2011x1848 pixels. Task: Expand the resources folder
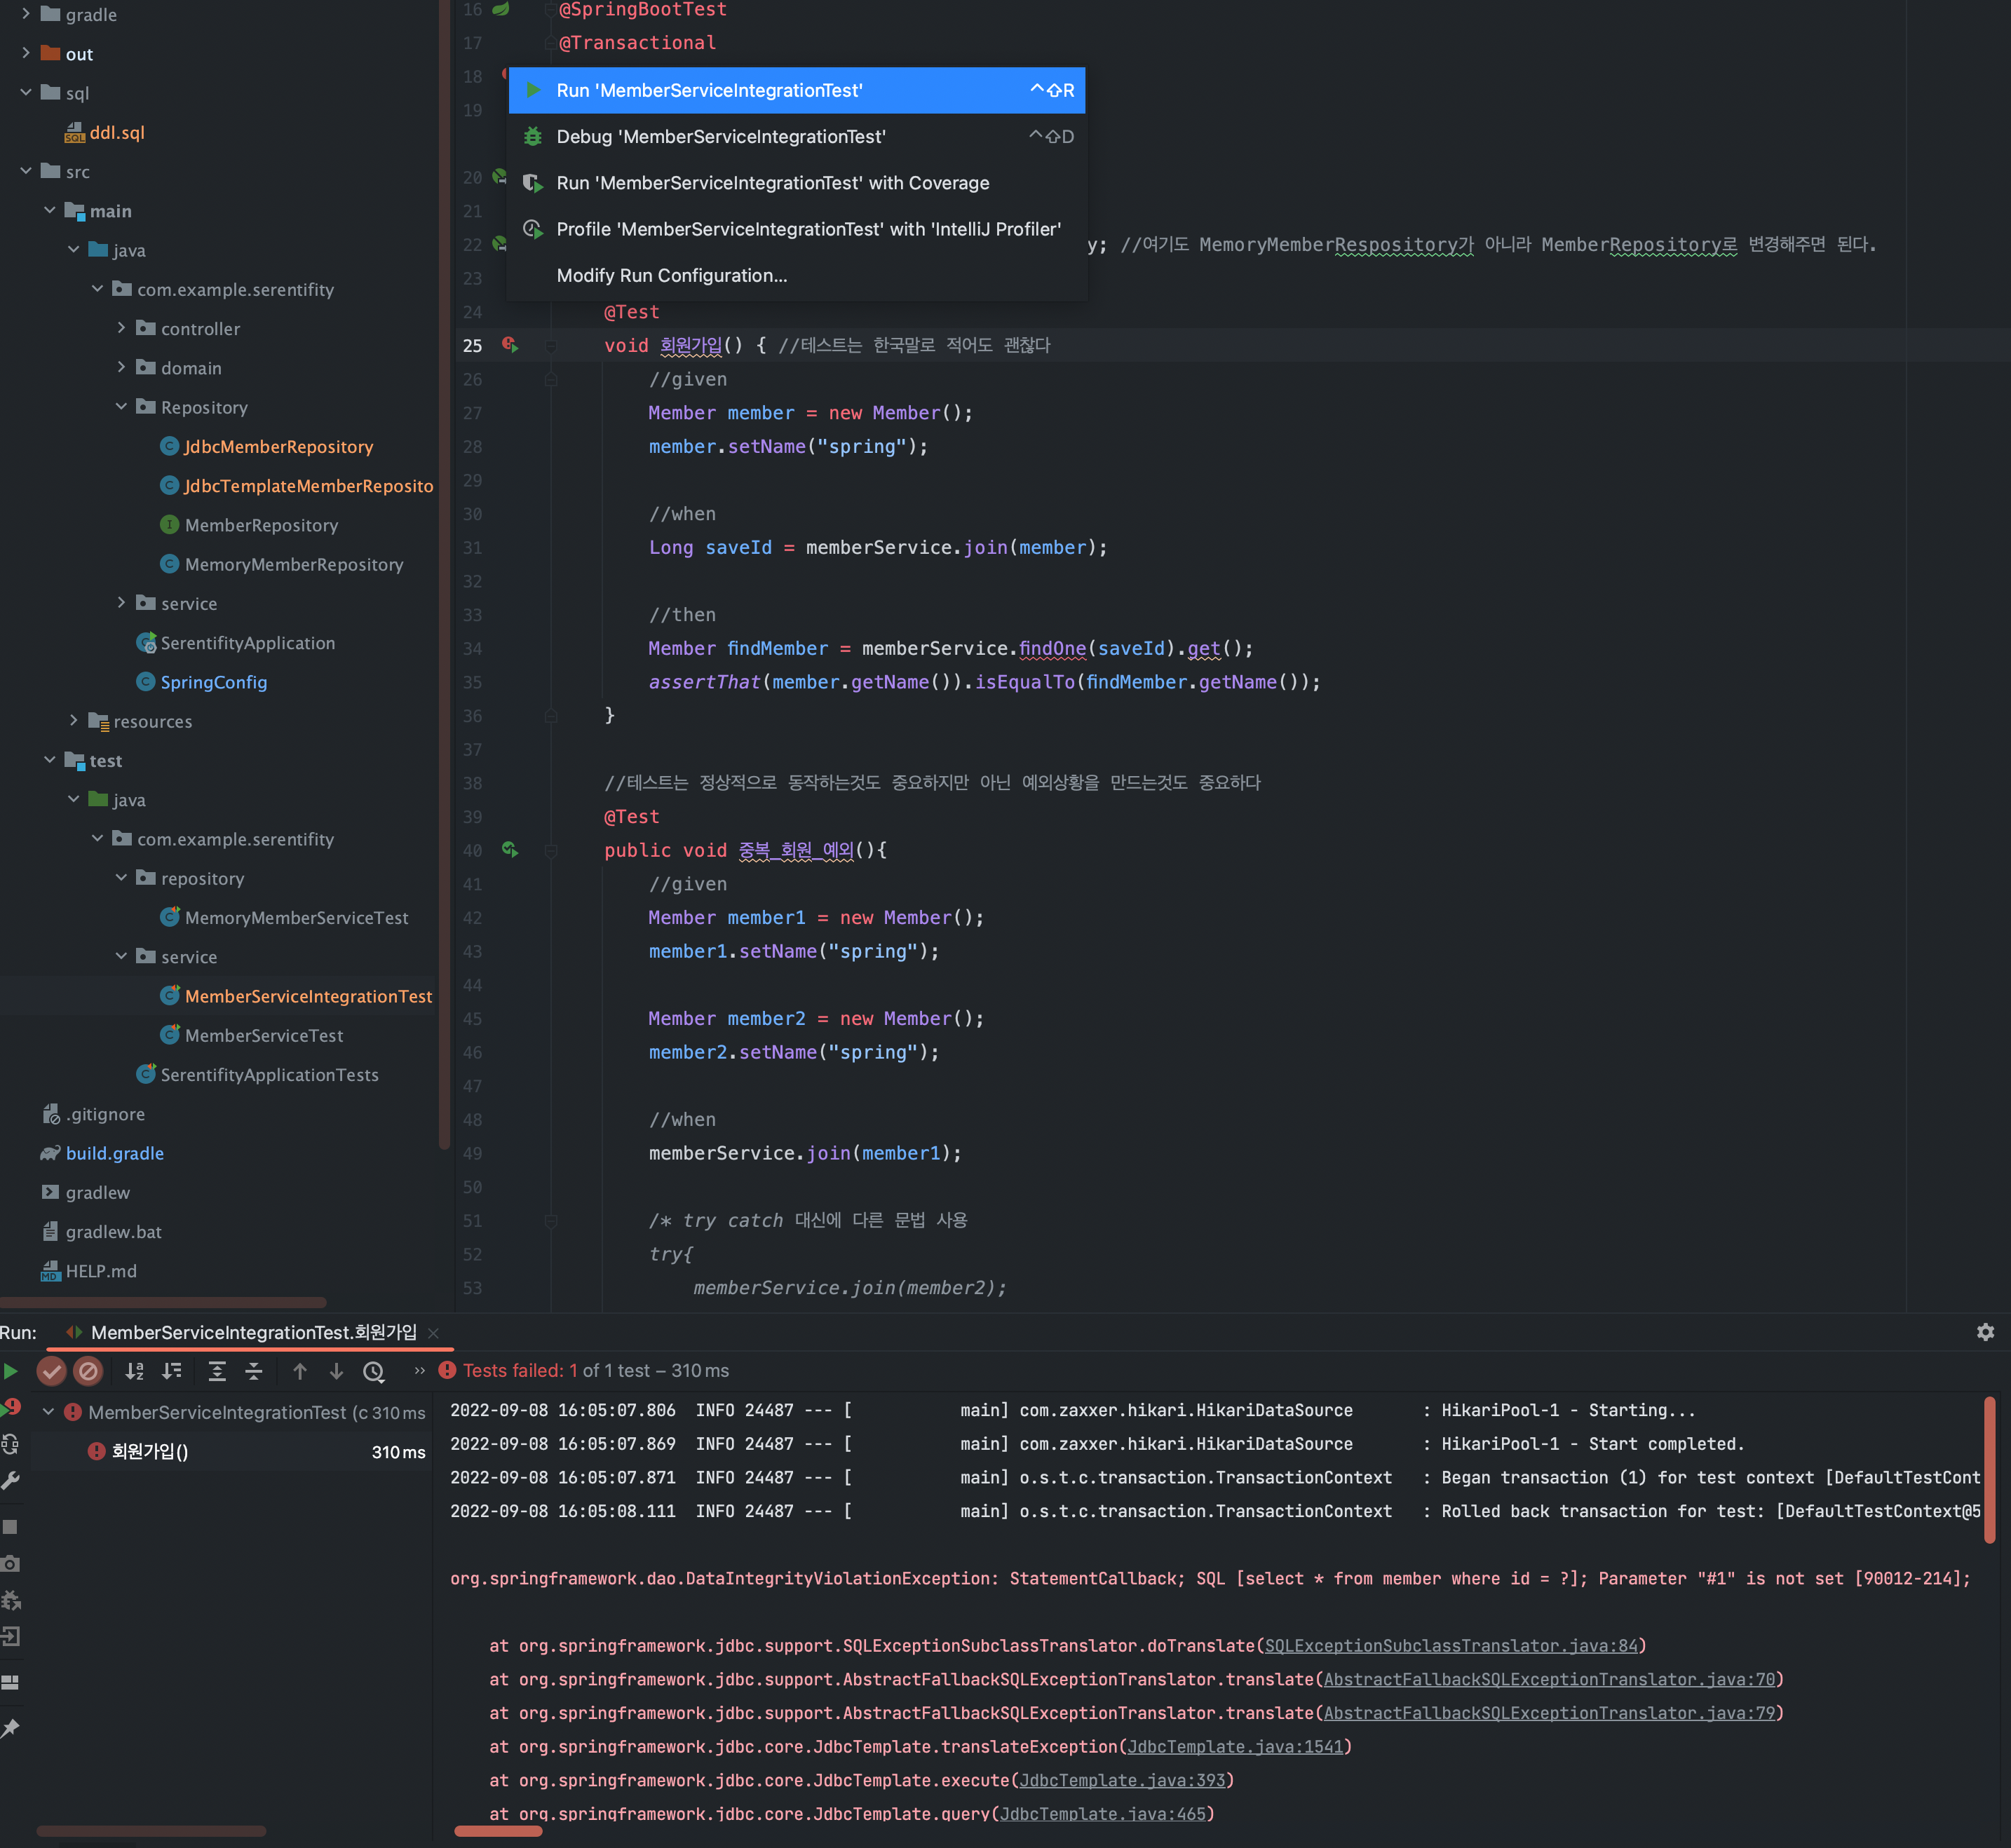(73, 720)
